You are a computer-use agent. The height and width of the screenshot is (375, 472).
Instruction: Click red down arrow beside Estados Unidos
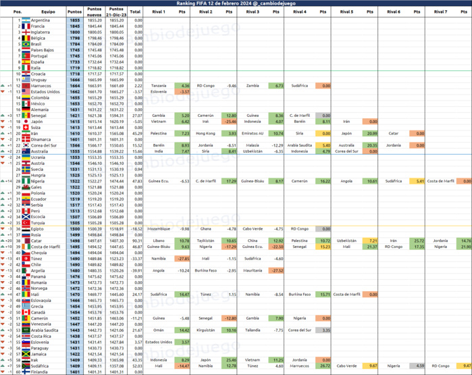(x=4, y=92)
